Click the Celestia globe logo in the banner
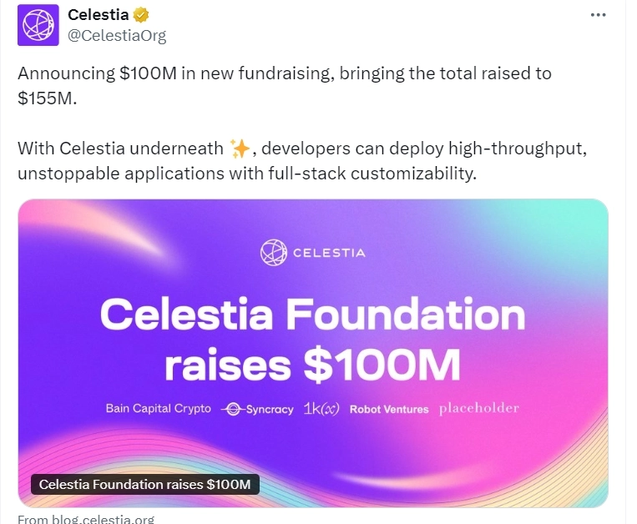Image resolution: width=637 pixels, height=524 pixels. [273, 252]
